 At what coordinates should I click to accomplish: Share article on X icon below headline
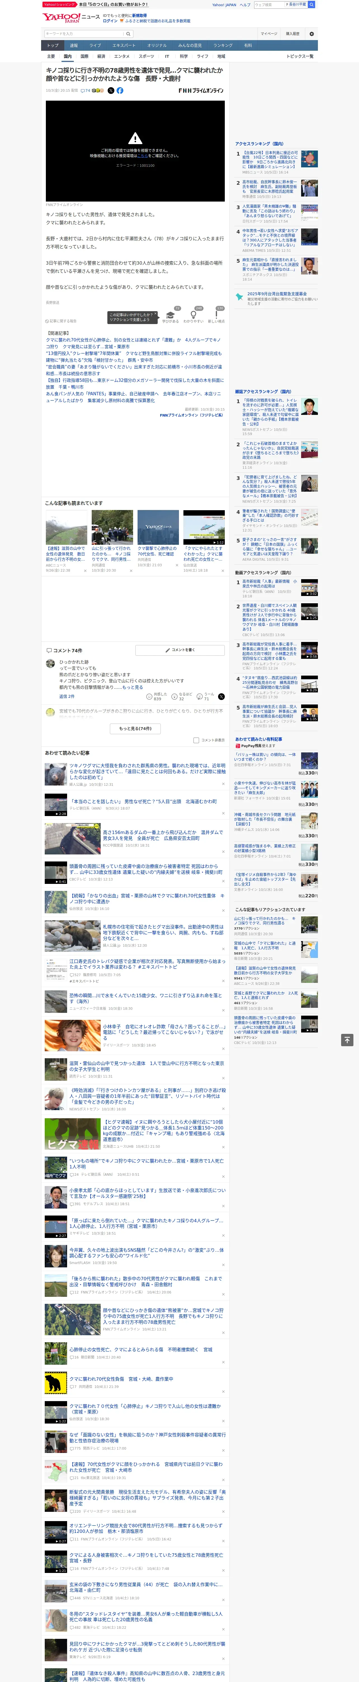(111, 91)
